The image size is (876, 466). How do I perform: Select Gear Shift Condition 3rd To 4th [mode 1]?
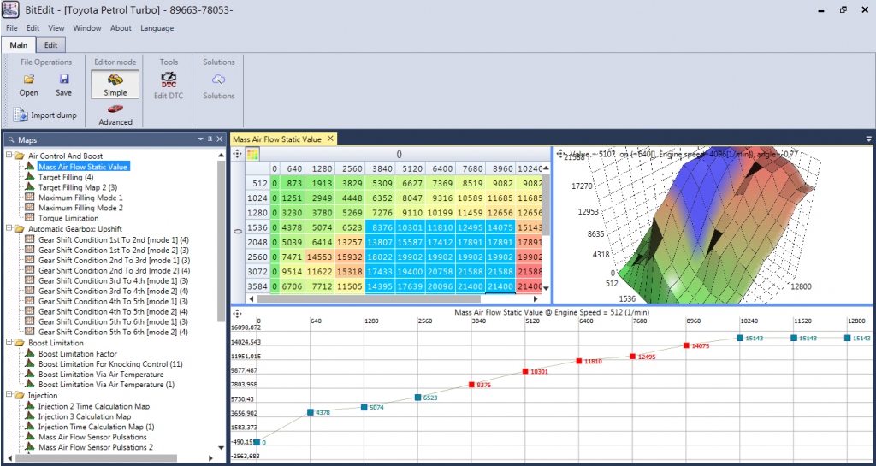tap(114, 280)
